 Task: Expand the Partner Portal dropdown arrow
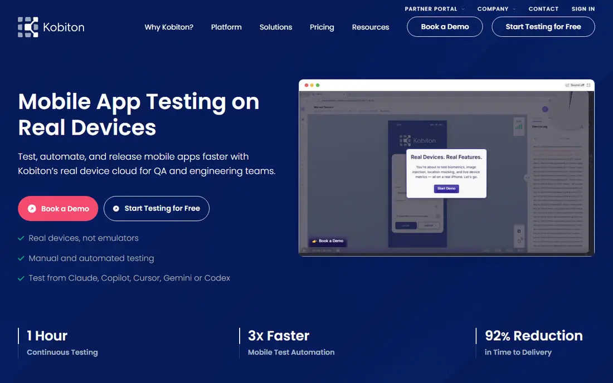[463, 9]
